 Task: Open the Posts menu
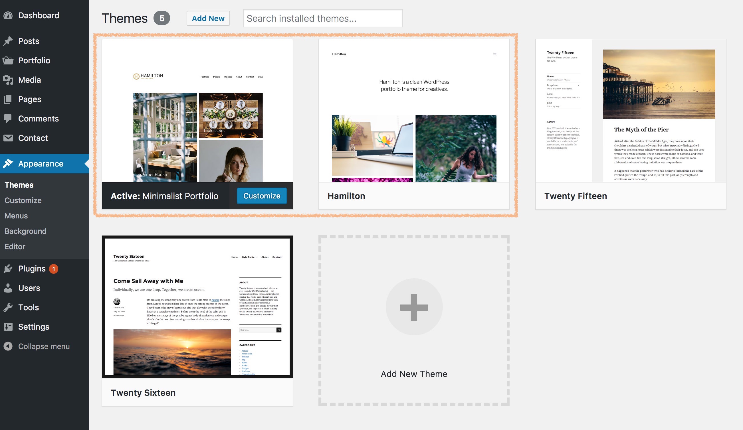pos(29,41)
